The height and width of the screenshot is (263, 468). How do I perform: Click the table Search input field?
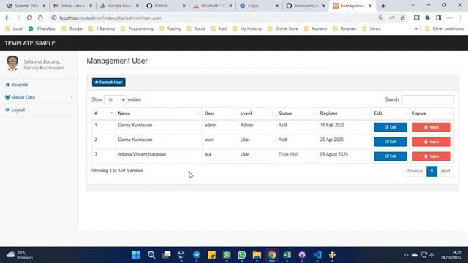428,99
